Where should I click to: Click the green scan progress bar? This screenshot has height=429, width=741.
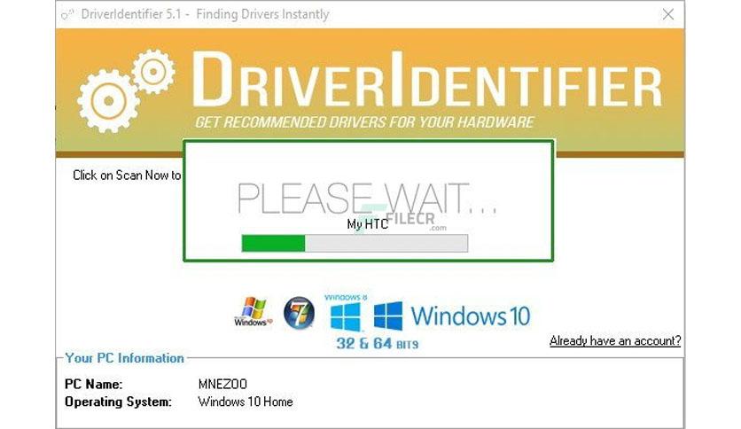click(x=355, y=244)
